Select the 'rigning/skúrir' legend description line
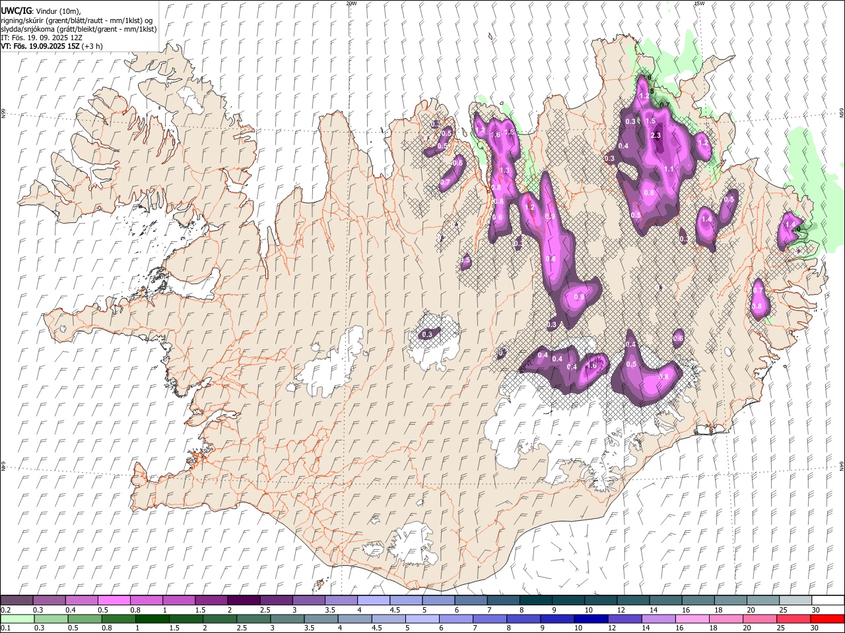The image size is (845, 633). pyautogui.click(x=77, y=20)
